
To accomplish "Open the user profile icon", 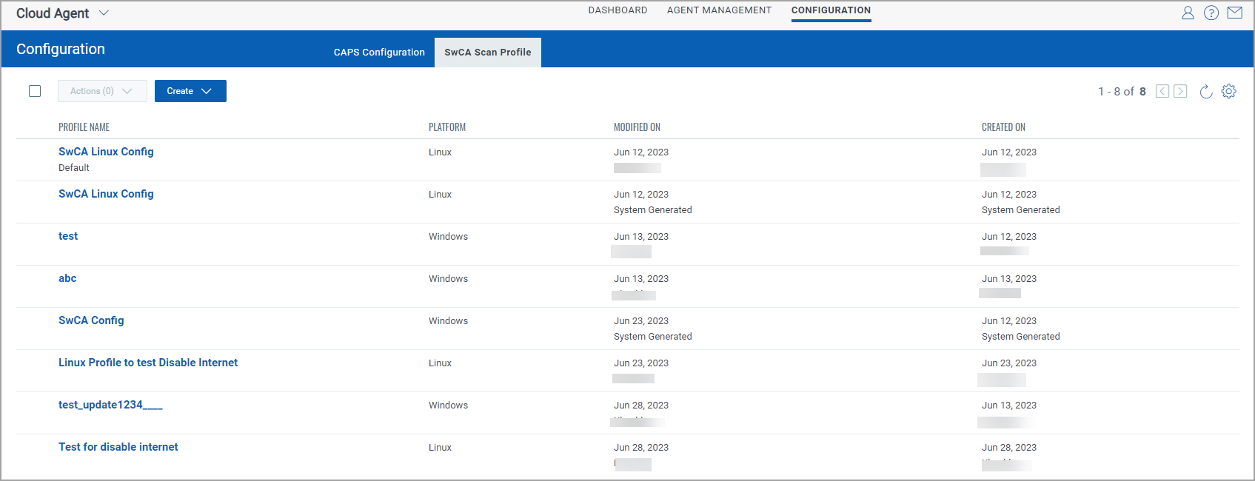I will pyautogui.click(x=1188, y=13).
